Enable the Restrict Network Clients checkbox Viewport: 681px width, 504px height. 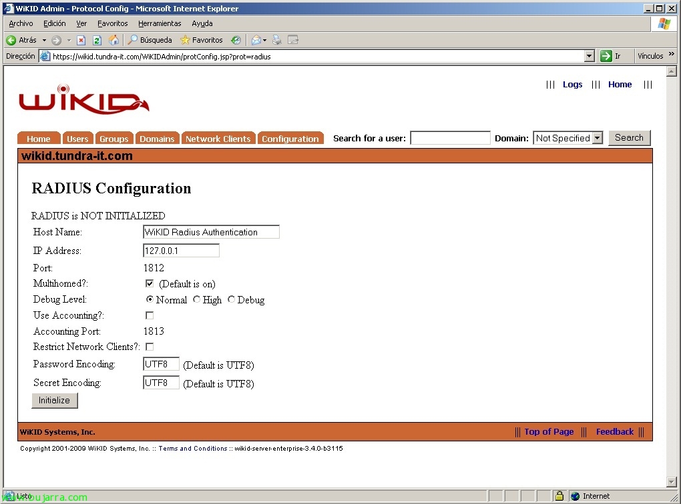pos(150,347)
